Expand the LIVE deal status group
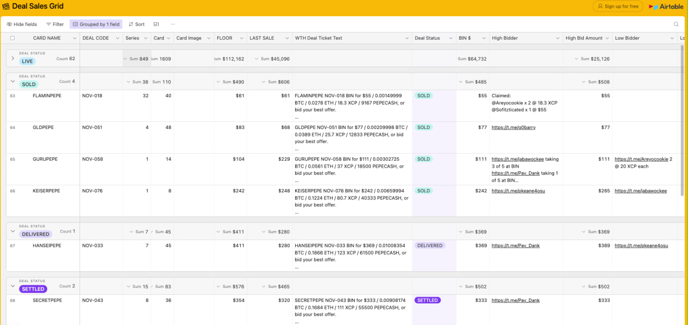This screenshot has height=325, width=688. click(12, 58)
